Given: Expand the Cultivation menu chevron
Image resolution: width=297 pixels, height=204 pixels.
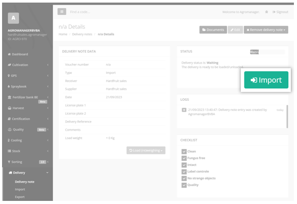Looking at the screenshot, I should click(48, 65).
